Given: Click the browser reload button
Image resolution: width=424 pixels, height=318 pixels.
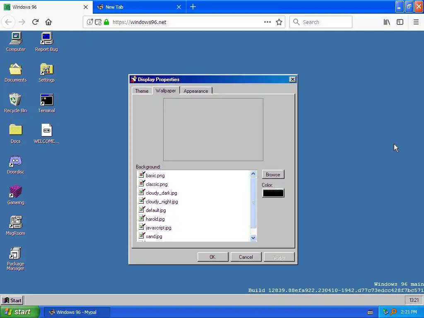Looking at the screenshot, I should click(x=35, y=22).
